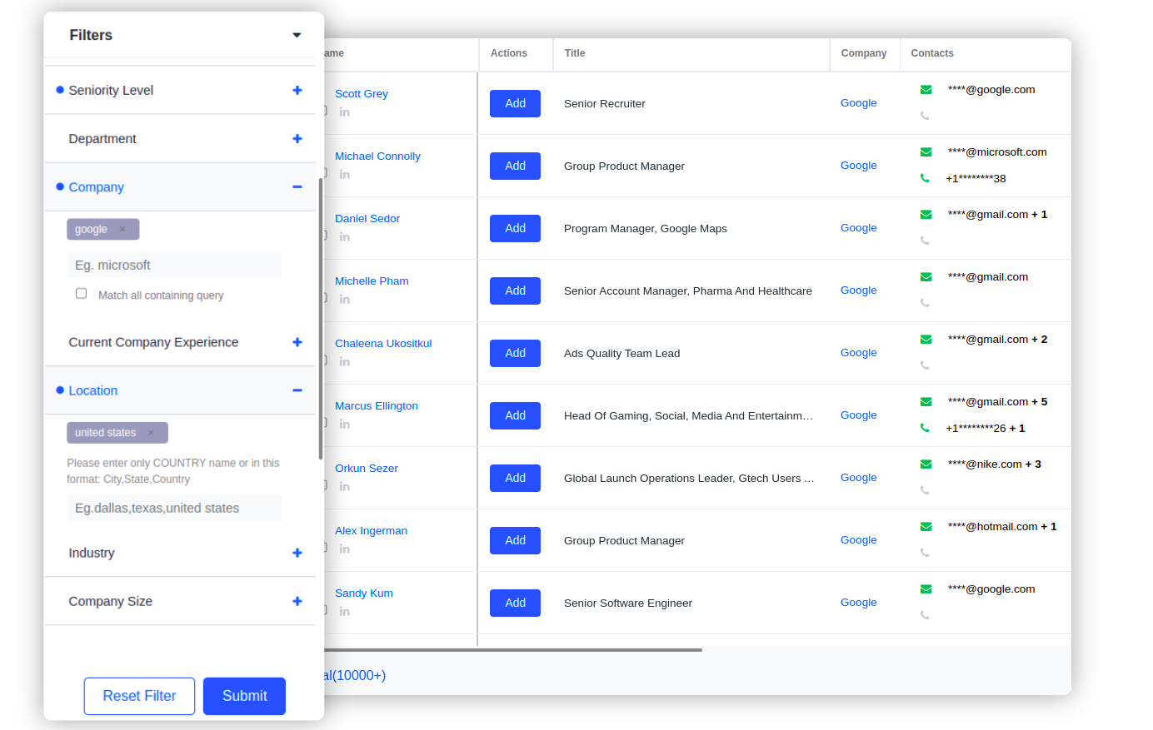Click greyed phone icon for Alex Ingerman
This screenshot has width=1153, height=730.
(x=925, y=553)
